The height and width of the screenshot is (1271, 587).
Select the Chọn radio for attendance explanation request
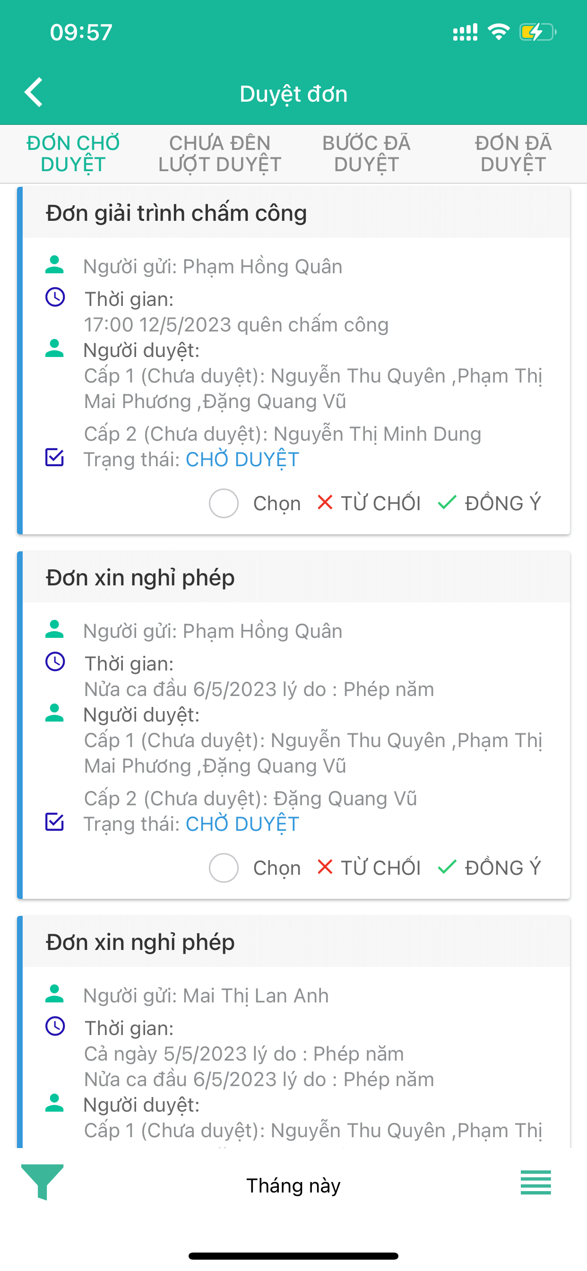224,503
